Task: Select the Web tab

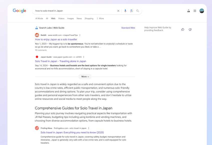Action: point(53,18)
